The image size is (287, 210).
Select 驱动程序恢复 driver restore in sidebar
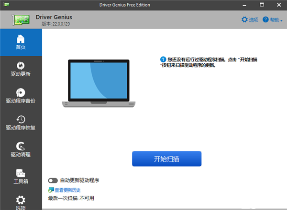[x=21, y=122]
